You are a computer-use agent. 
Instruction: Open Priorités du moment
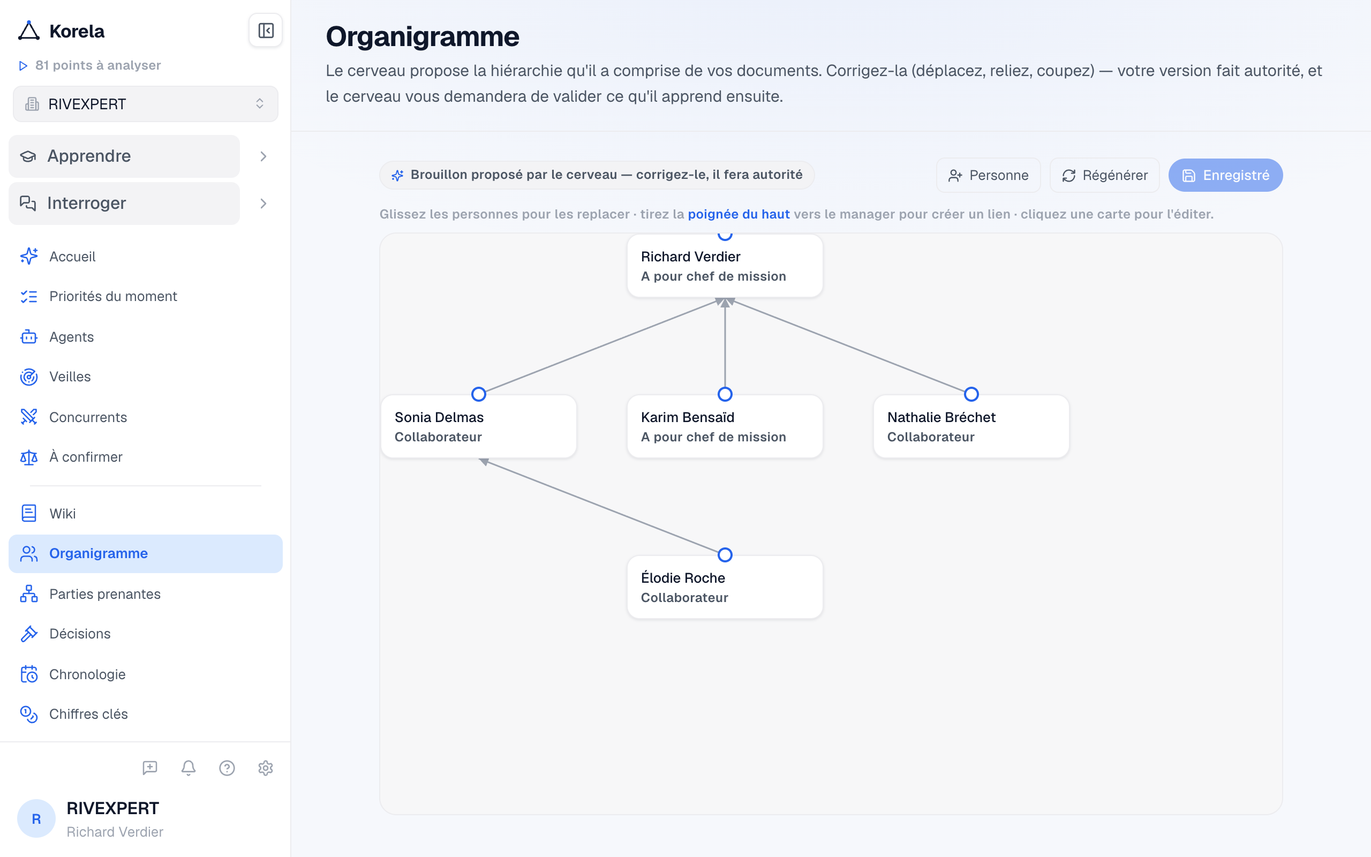coord(146,296)
